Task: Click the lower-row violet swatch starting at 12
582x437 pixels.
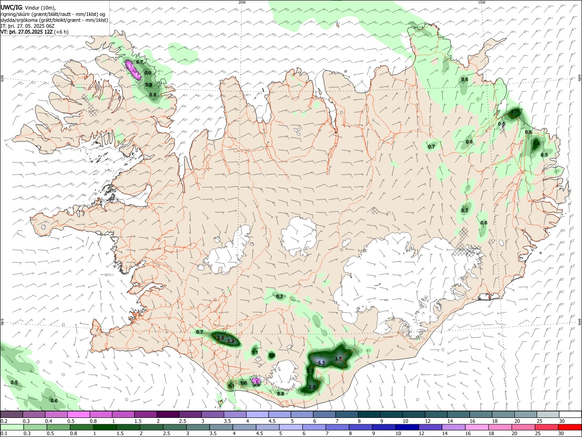Action: [x=430, y=427]
